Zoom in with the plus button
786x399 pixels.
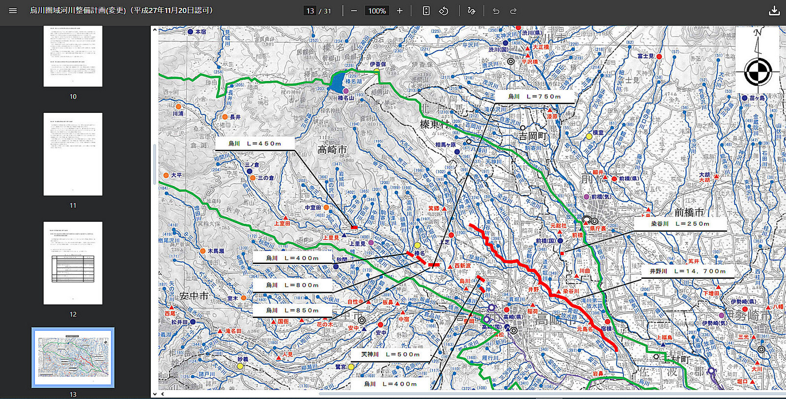pyautogui.click(x=399, y=11)
